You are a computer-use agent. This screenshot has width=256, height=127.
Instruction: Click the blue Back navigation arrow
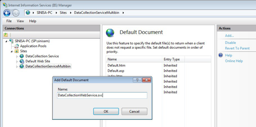click(7, 13)
